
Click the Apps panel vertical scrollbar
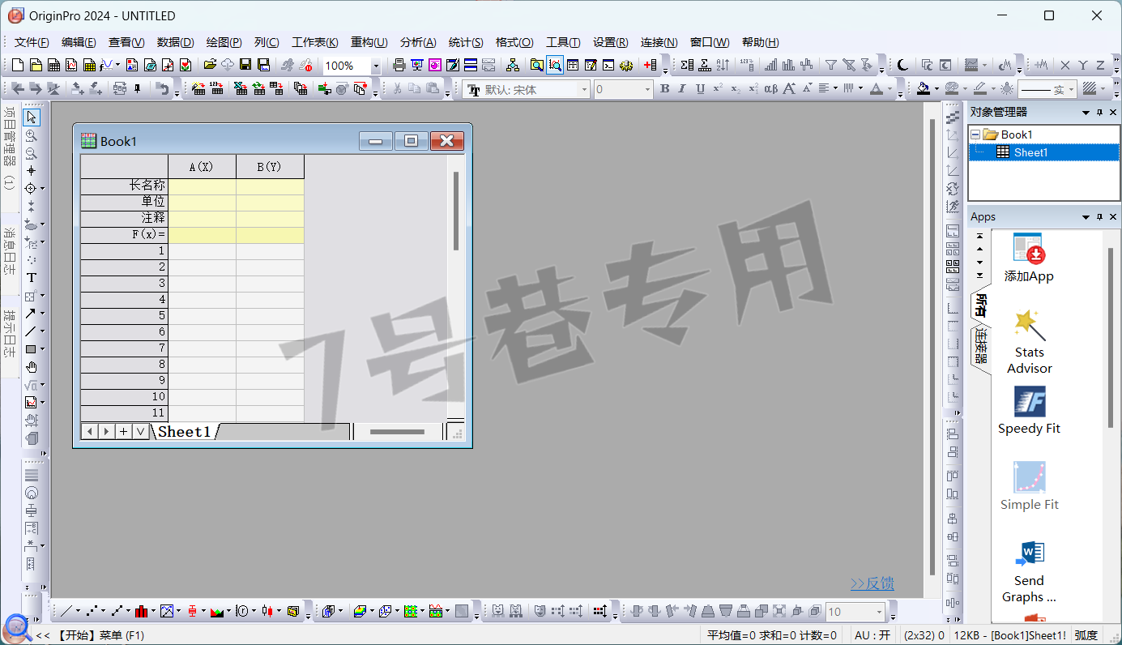tap(1111, 337)
